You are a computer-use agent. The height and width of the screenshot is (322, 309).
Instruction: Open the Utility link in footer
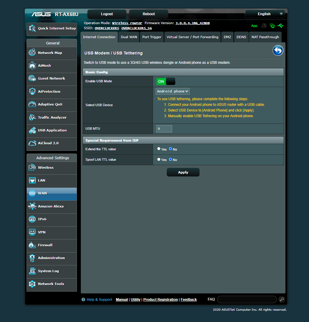[x=136, y=300]
